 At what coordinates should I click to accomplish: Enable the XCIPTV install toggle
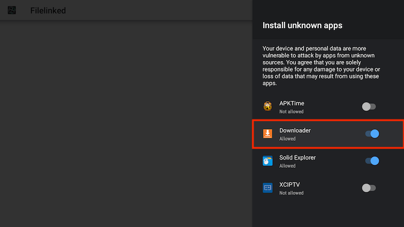369,188
